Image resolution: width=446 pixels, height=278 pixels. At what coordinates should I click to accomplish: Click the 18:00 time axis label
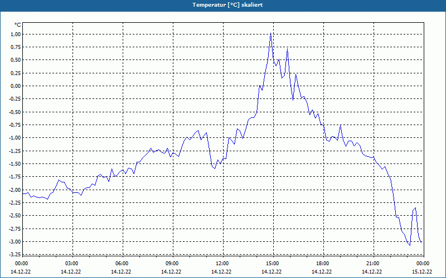tap(323, 263)
